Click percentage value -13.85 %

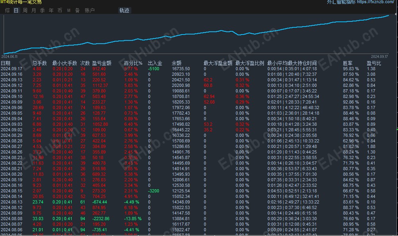[x=133, y=219]
